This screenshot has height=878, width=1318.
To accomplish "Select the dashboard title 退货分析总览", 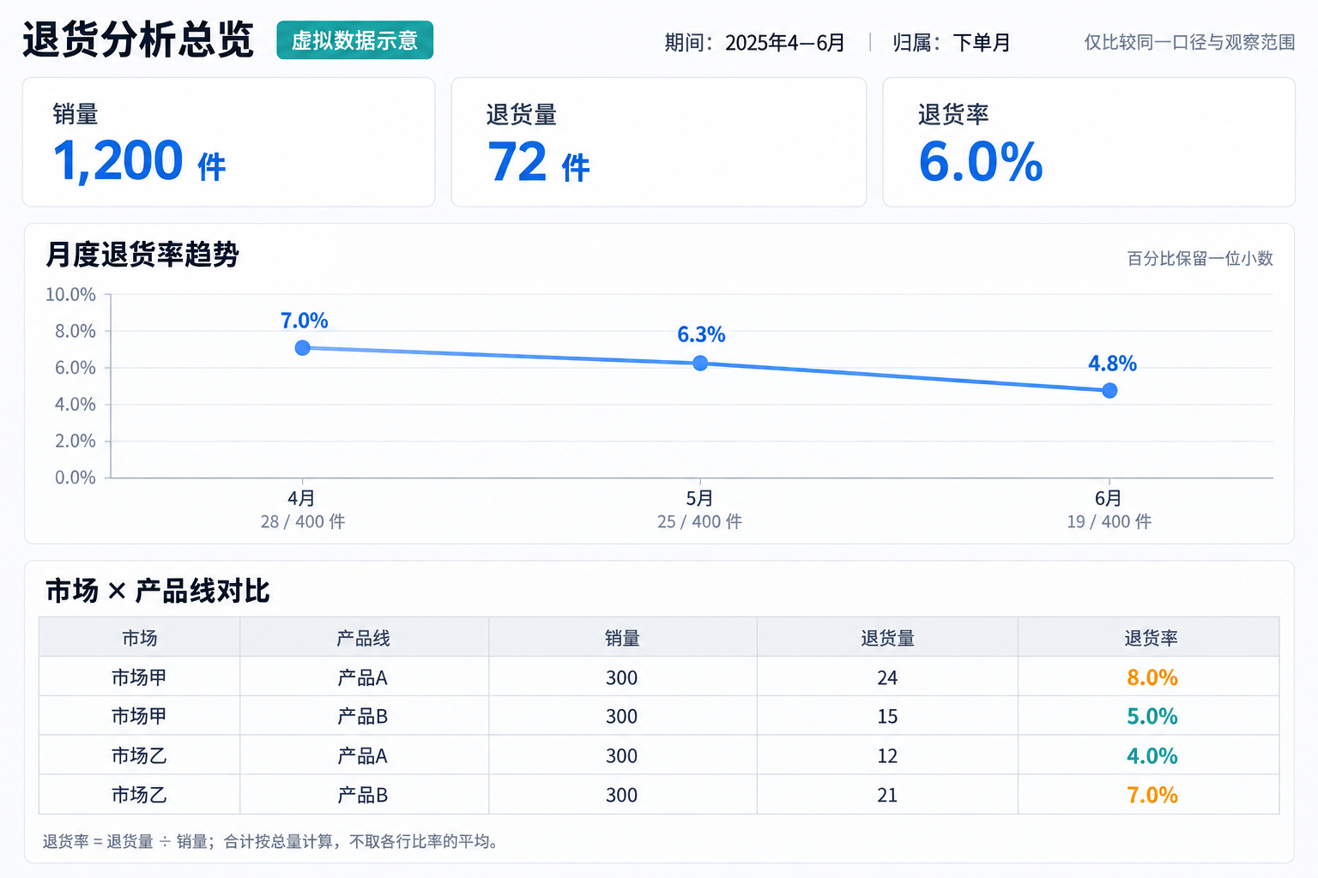I will coord(138,40).
